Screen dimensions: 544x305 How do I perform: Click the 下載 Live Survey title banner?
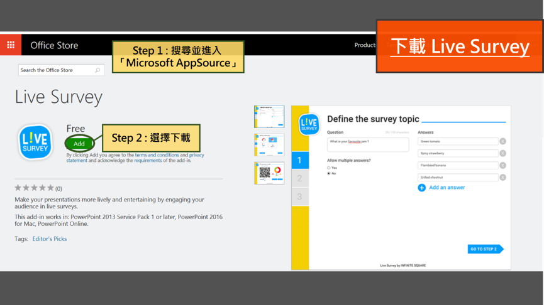[460, 46]
